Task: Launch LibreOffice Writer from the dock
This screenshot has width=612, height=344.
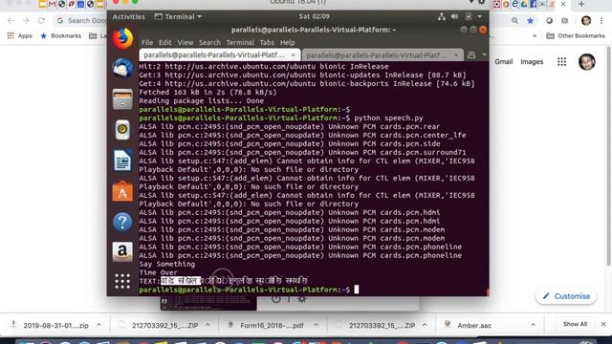Action: 122,160
